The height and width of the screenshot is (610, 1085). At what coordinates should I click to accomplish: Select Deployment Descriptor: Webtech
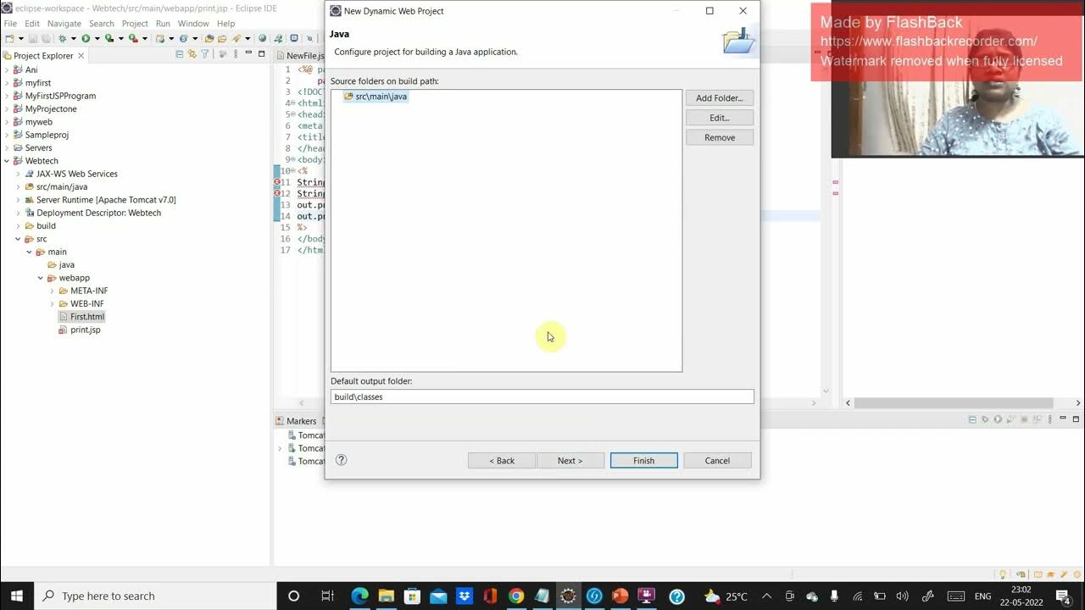point(92,213)
